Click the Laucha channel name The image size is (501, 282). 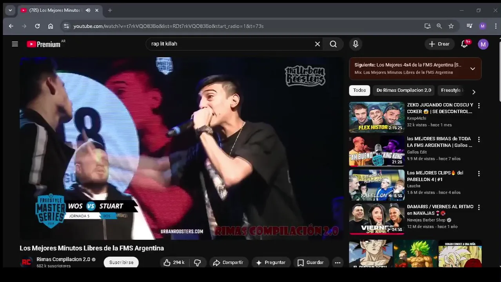coord(414,186)
